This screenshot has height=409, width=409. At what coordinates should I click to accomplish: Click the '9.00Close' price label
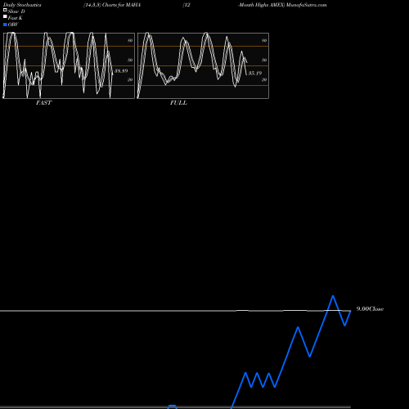(x=370, y=309)
